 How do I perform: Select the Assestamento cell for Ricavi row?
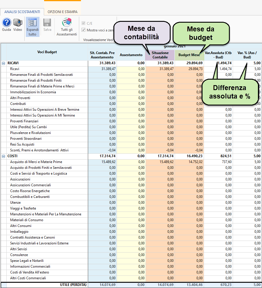coord(131,69)
